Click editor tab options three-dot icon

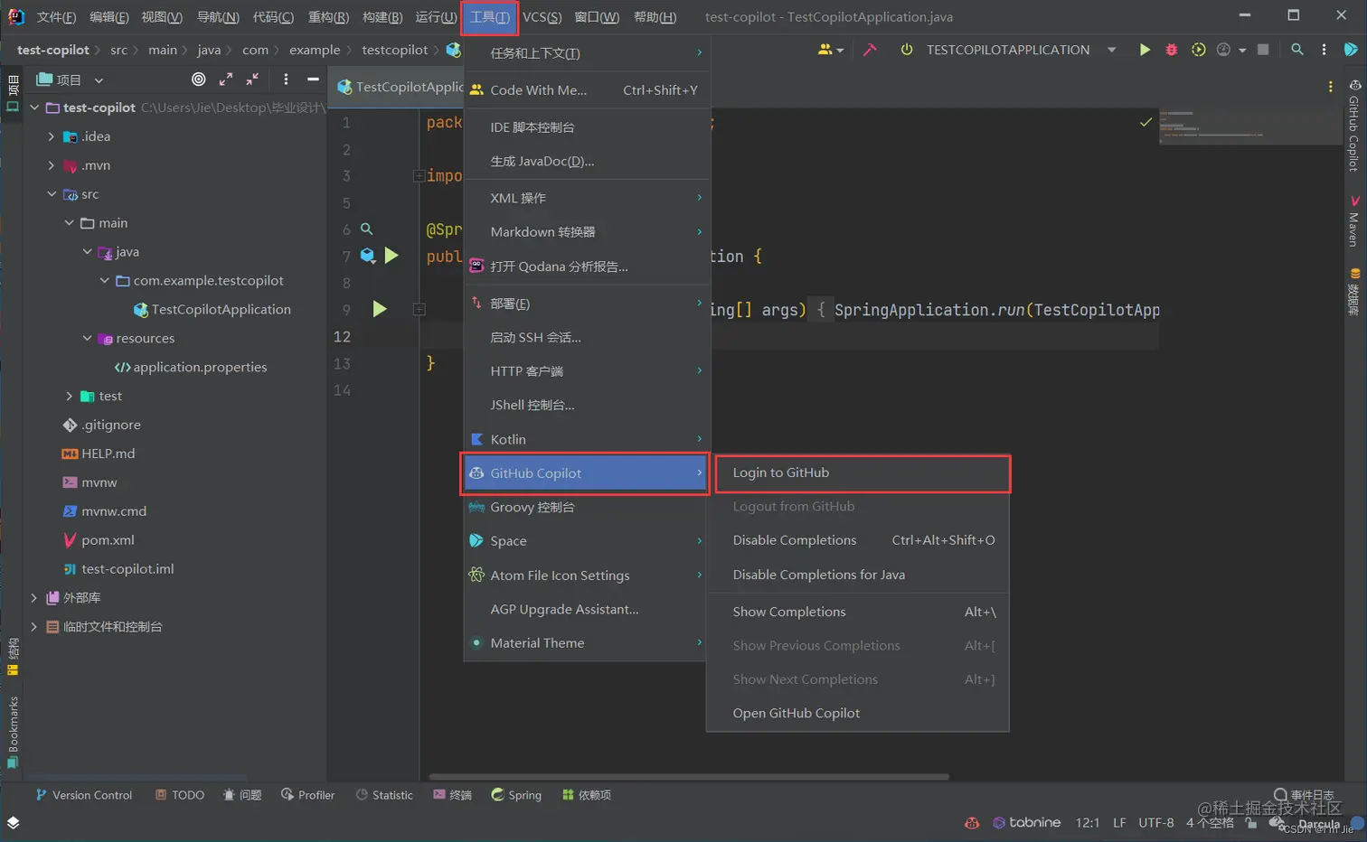1330,87
